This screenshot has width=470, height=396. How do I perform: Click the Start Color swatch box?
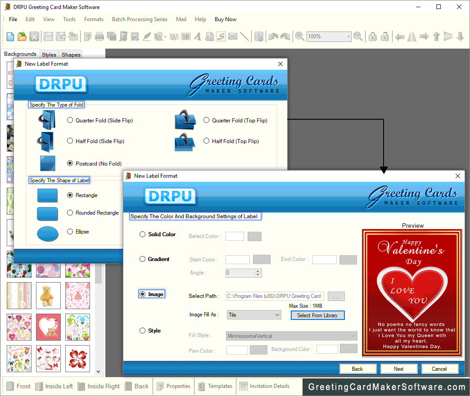tap(238, 259)
